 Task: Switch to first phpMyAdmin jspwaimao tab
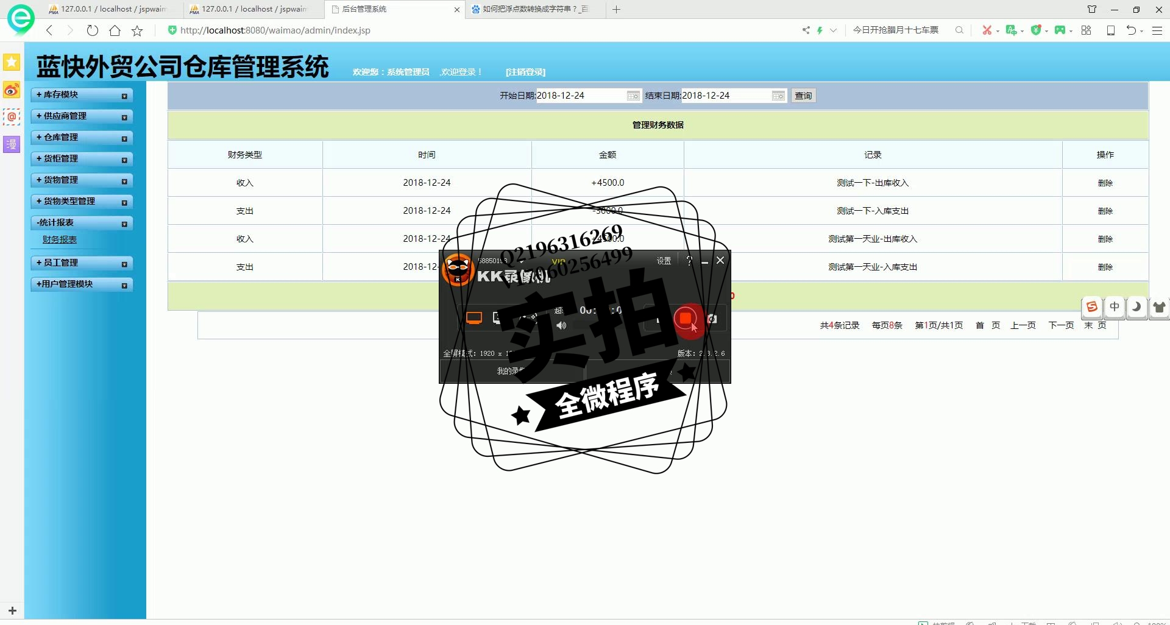tap(113, 9)
